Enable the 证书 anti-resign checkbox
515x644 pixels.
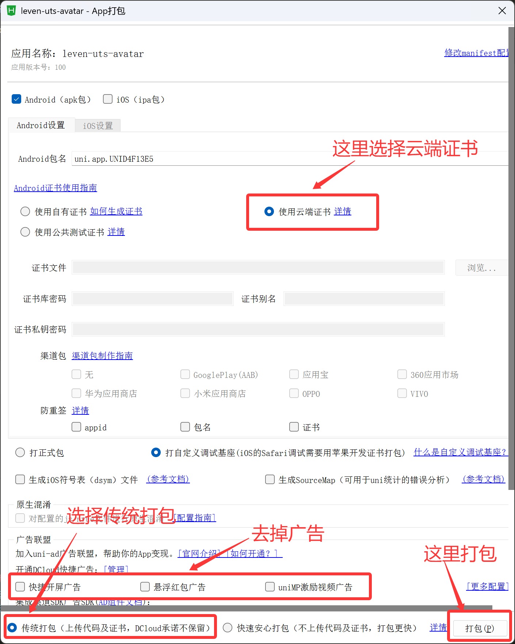(294, 427)
